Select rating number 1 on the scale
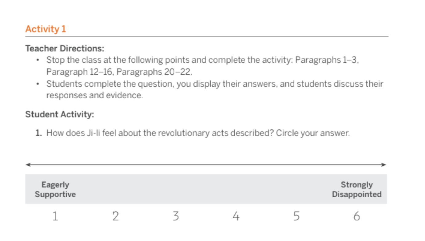425x241 pixels. 55,217
